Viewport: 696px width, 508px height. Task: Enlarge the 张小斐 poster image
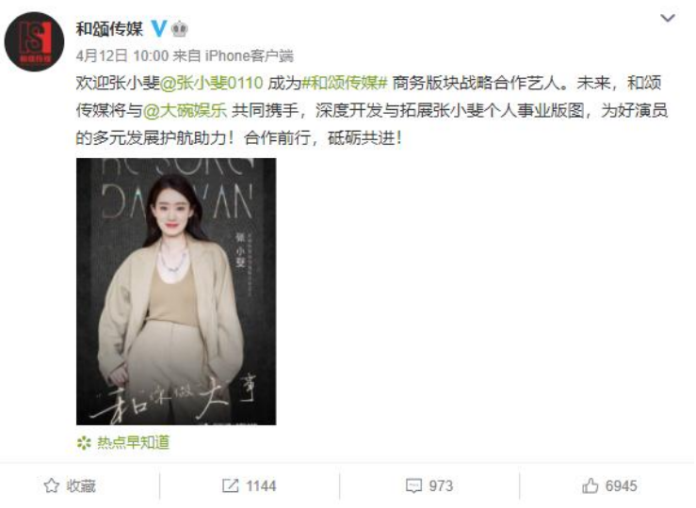(x=176, y=292)
